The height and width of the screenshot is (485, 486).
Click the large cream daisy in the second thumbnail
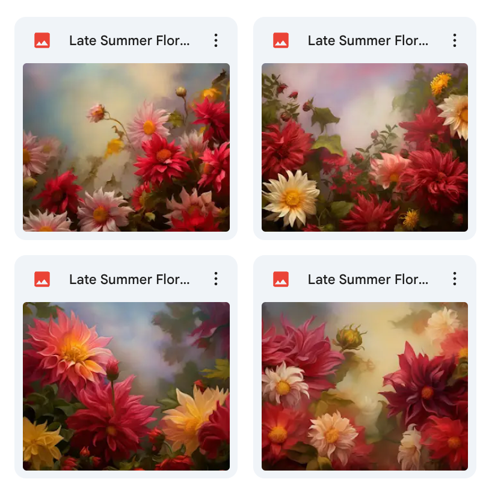coord(291,196)
